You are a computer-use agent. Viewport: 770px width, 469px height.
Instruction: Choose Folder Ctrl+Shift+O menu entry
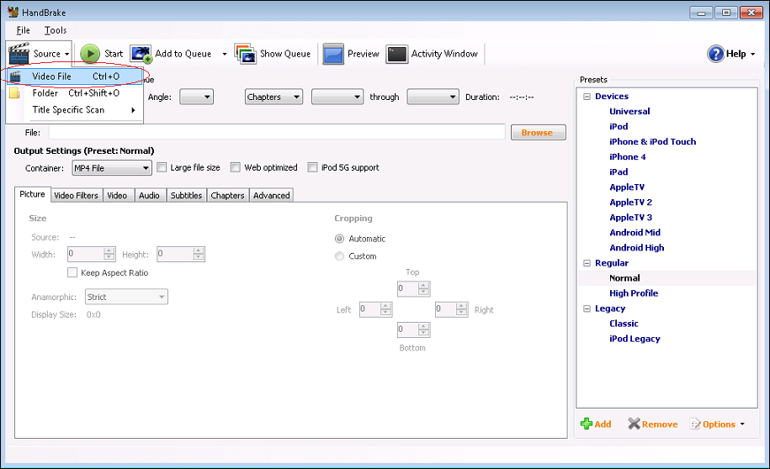pos(74,93)
